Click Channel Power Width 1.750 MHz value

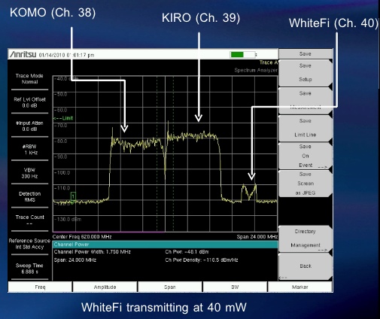(93, 251)
